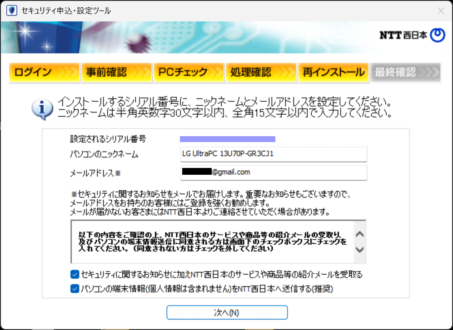Image resolution: width=453 pixels, height=330 pixels.
Task: Click inside the agreement notice text area
Action: [x=204, y=241]
